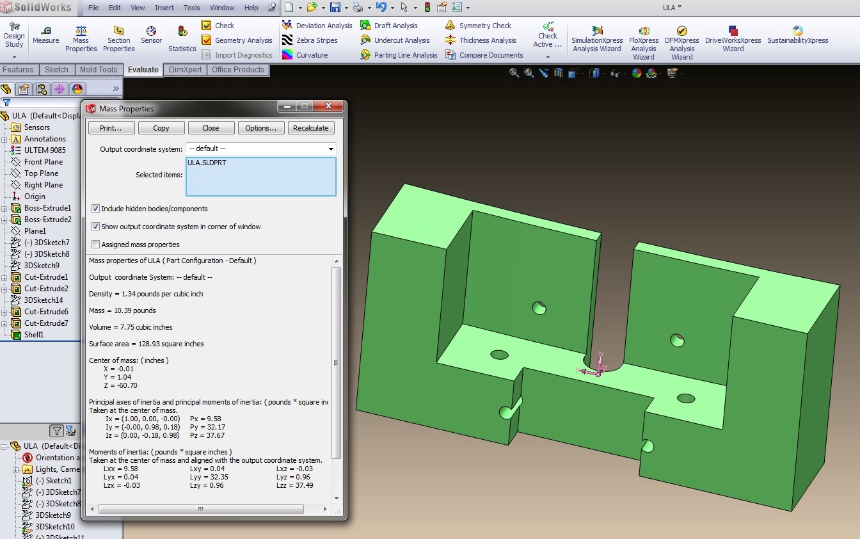Open the Statistics tool
The width and height of the screenshot is (860, 539).
182,39
